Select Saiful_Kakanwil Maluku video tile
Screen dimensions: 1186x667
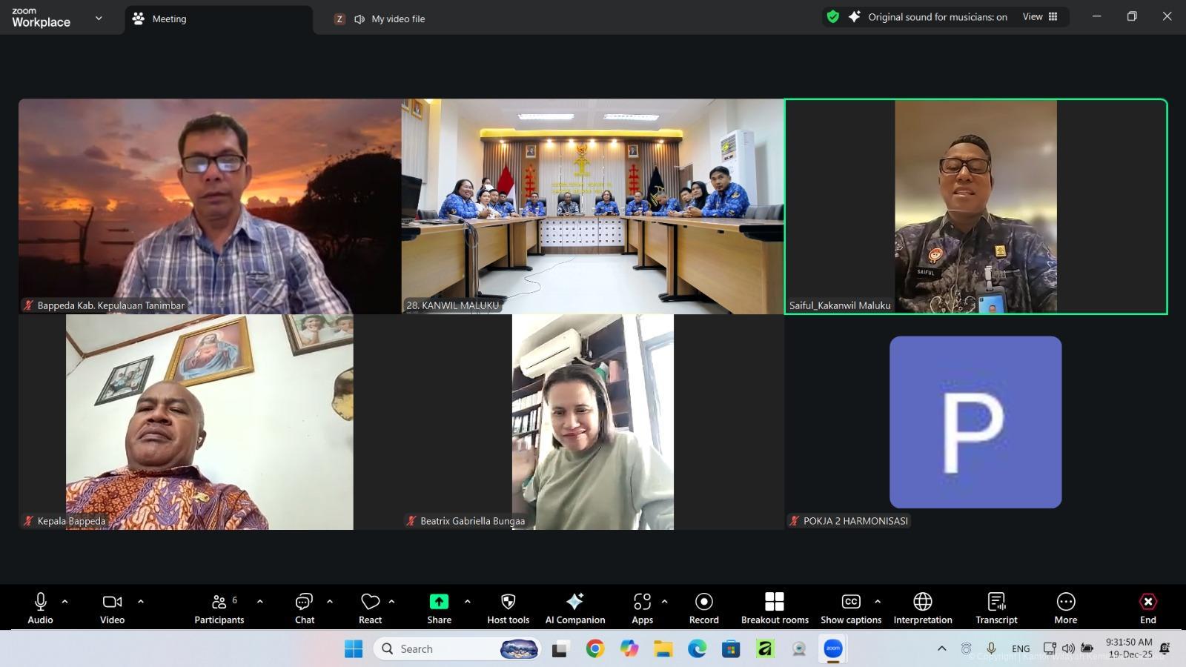[x=975, y=207]
